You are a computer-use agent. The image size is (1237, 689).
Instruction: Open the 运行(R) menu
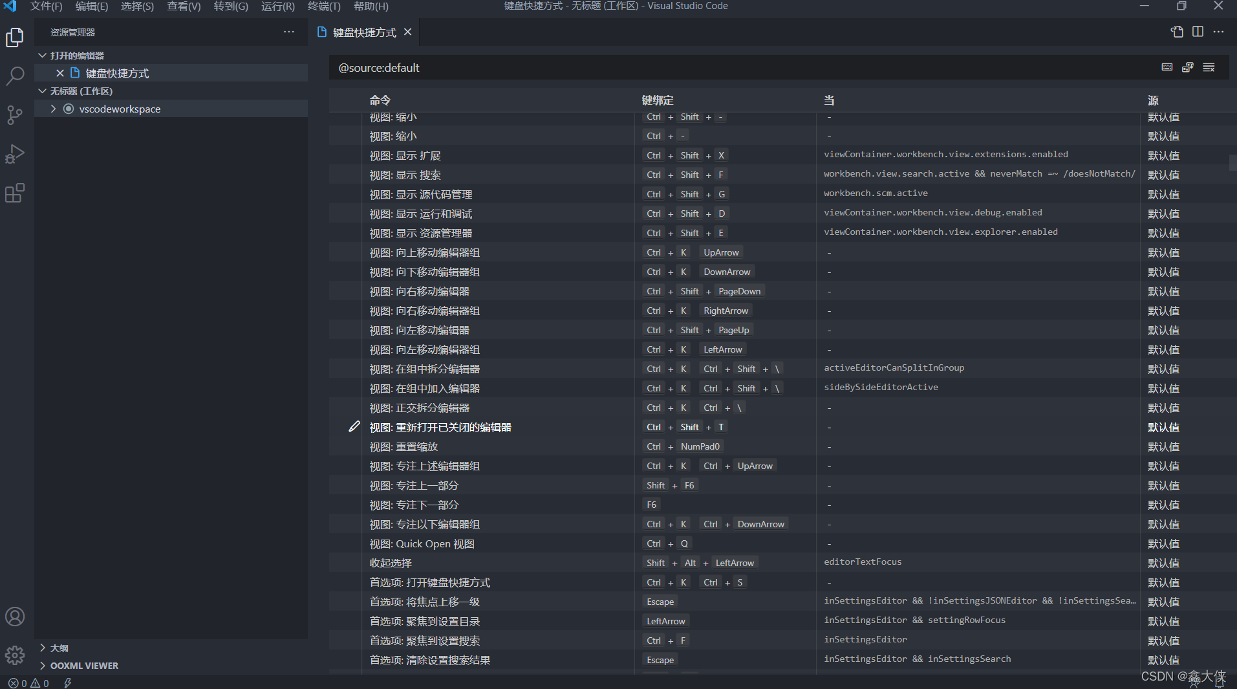[x=278, y=6]
